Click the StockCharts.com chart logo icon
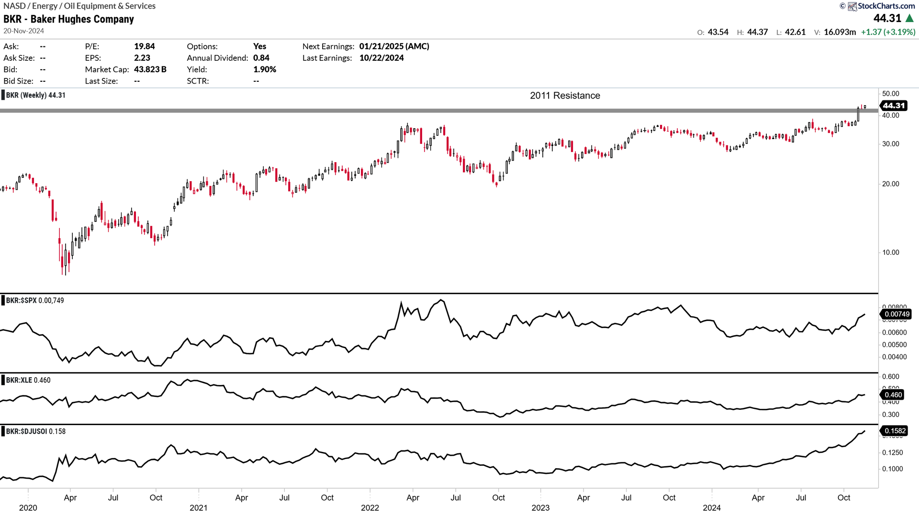Image resolution: width=919 pixels, height=515 pixels. [853, 6]
